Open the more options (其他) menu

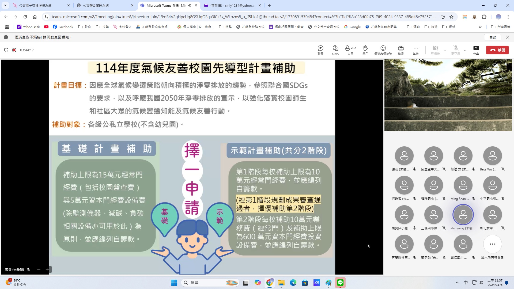point(415,50)
